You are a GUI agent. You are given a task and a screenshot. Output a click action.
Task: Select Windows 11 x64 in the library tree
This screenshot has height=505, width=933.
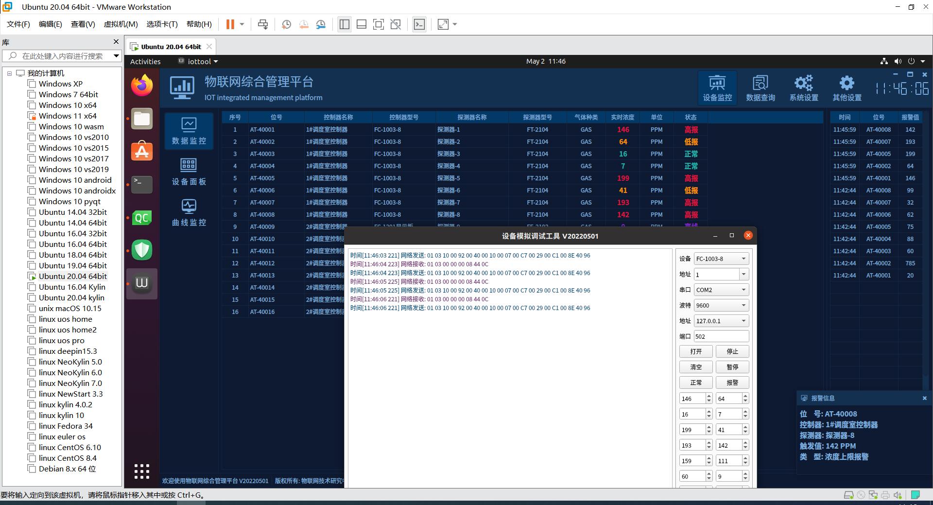tap(68, 116)
